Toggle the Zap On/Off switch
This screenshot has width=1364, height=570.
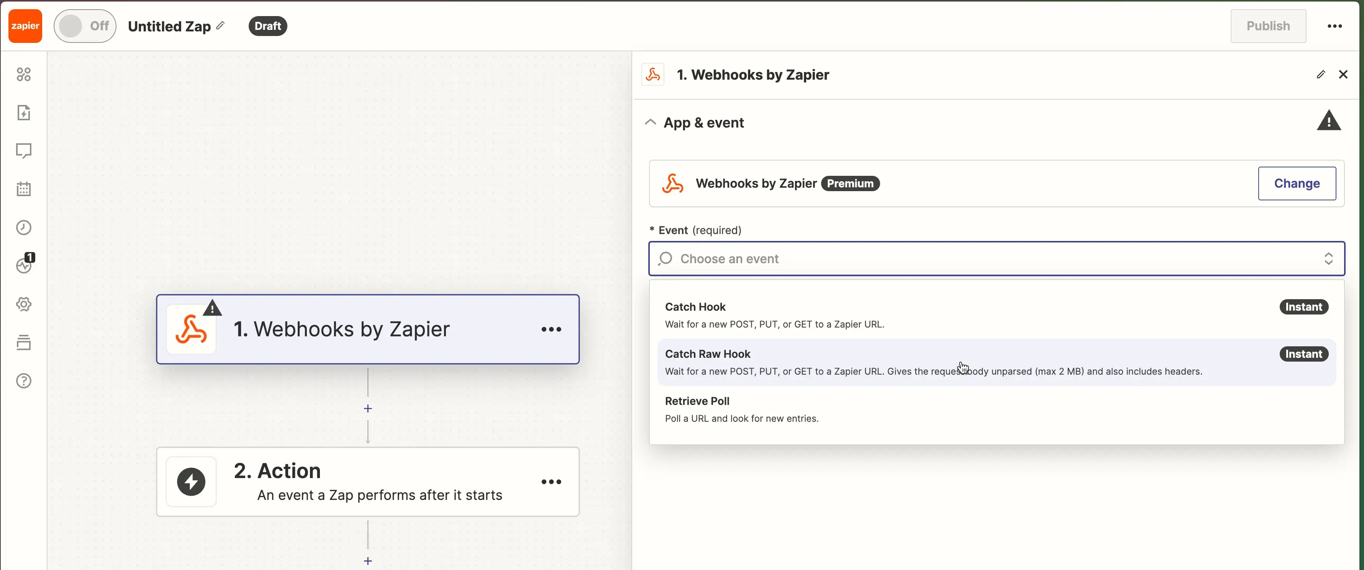(x=85, y=26)
